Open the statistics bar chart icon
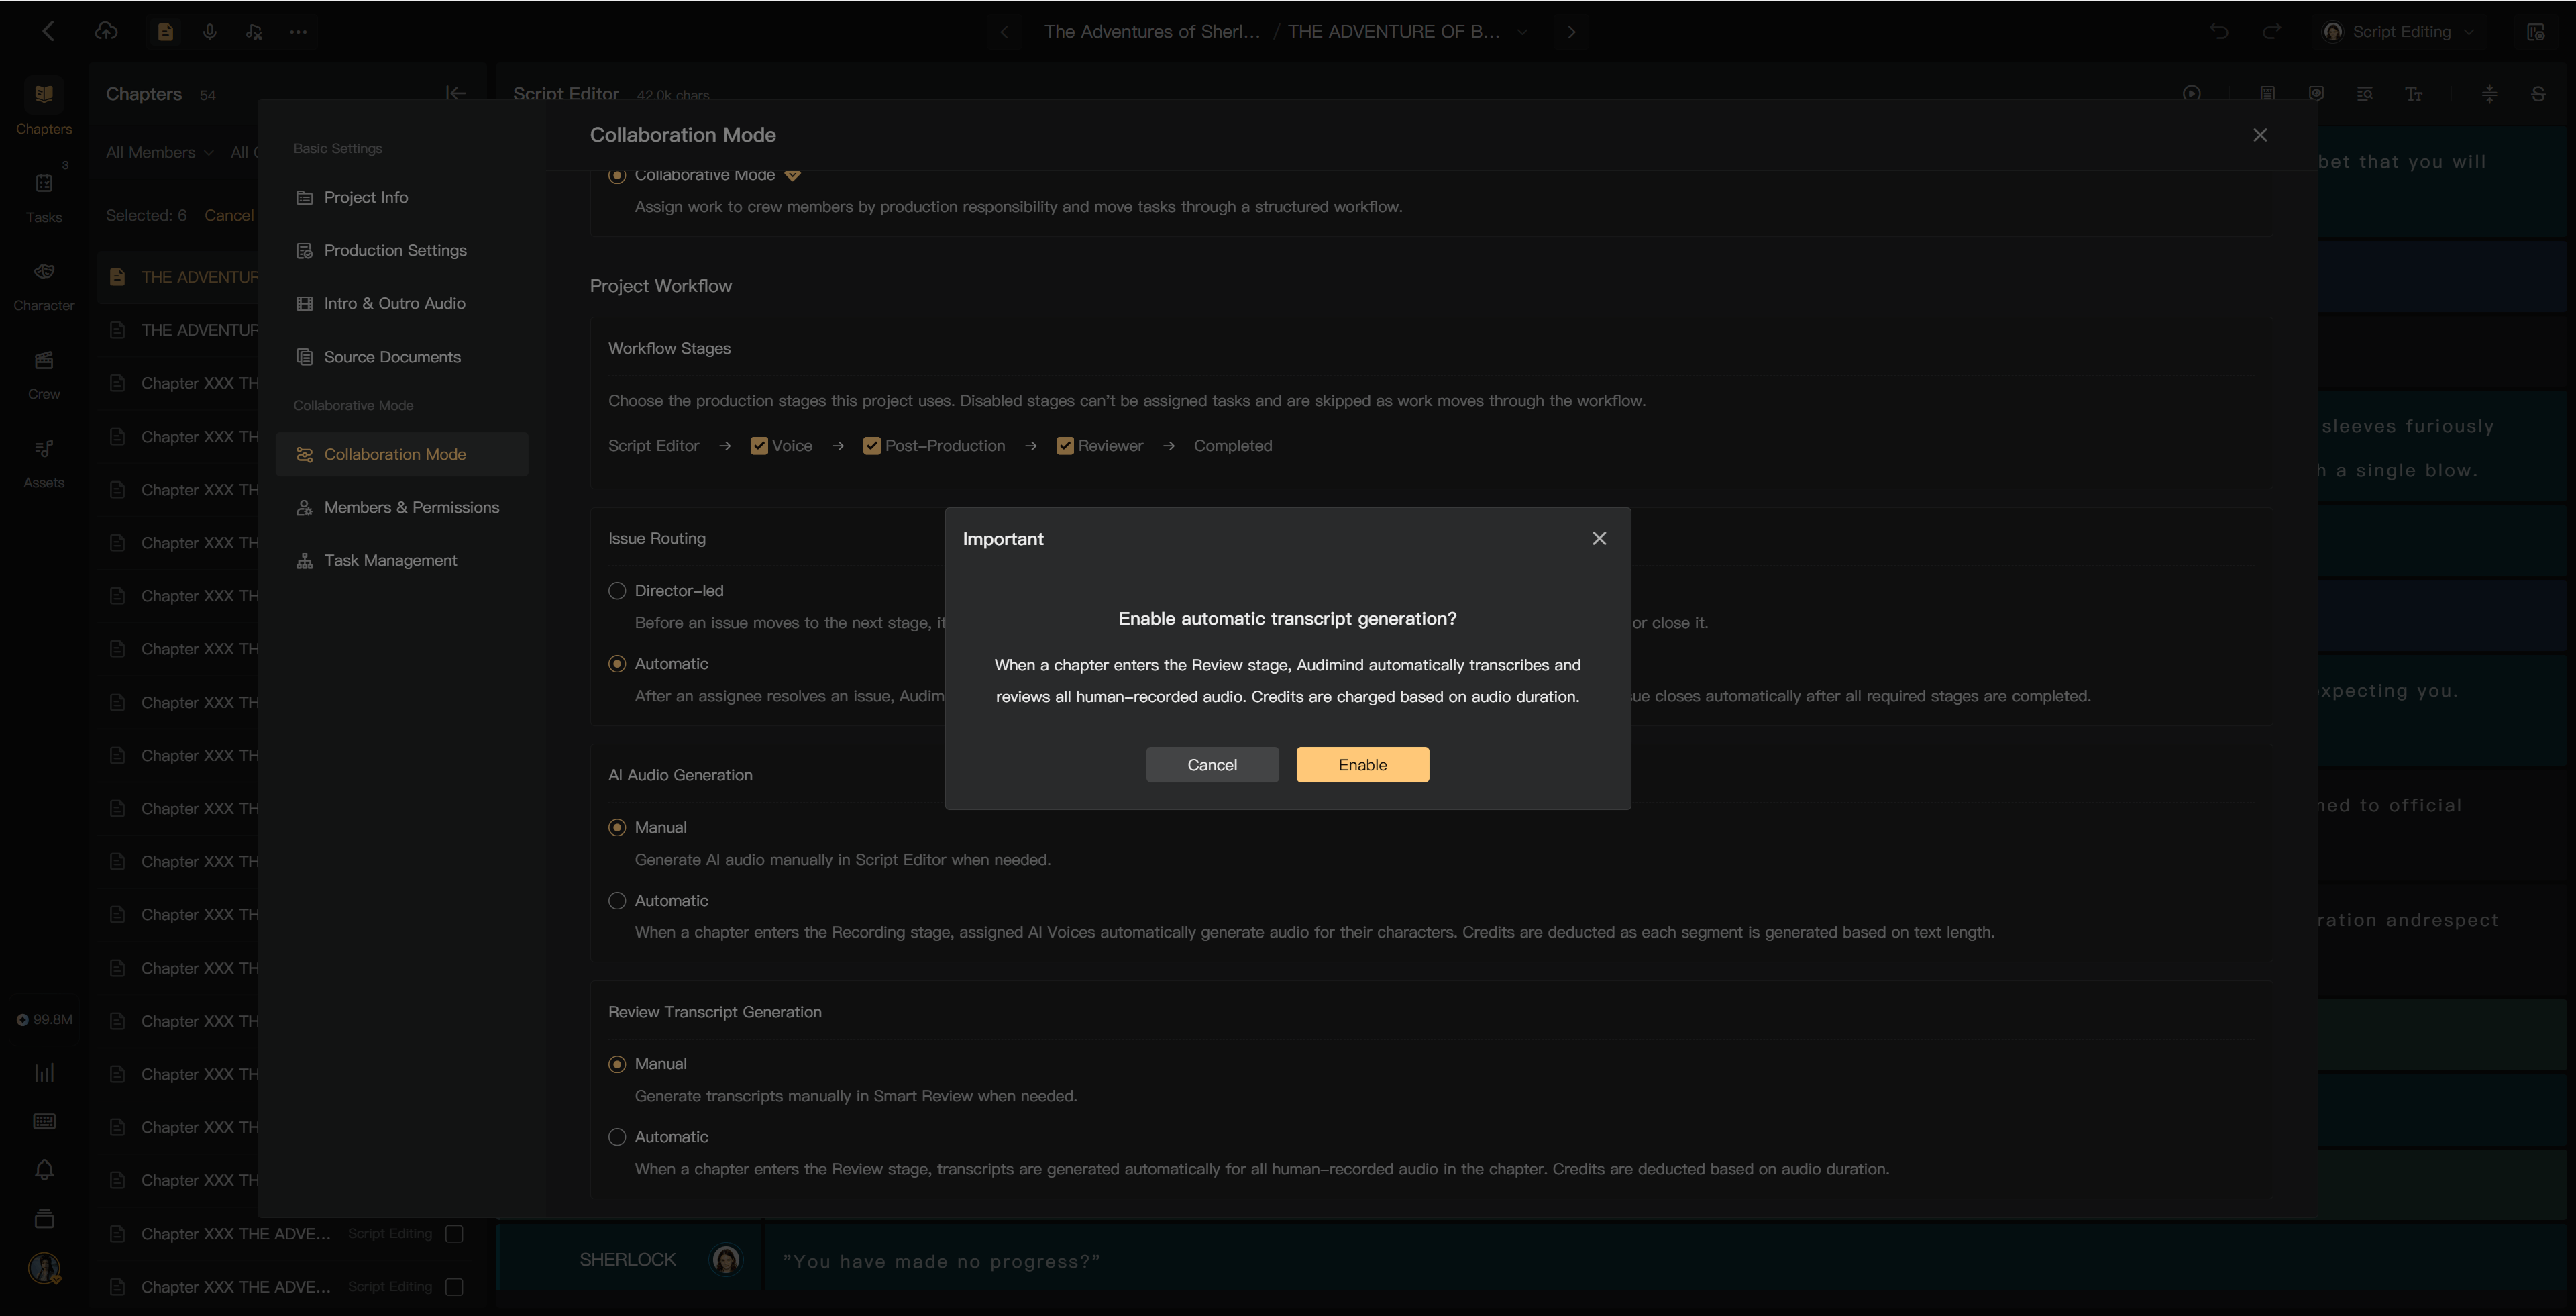2576x1316 pixels. [44, 1072]
